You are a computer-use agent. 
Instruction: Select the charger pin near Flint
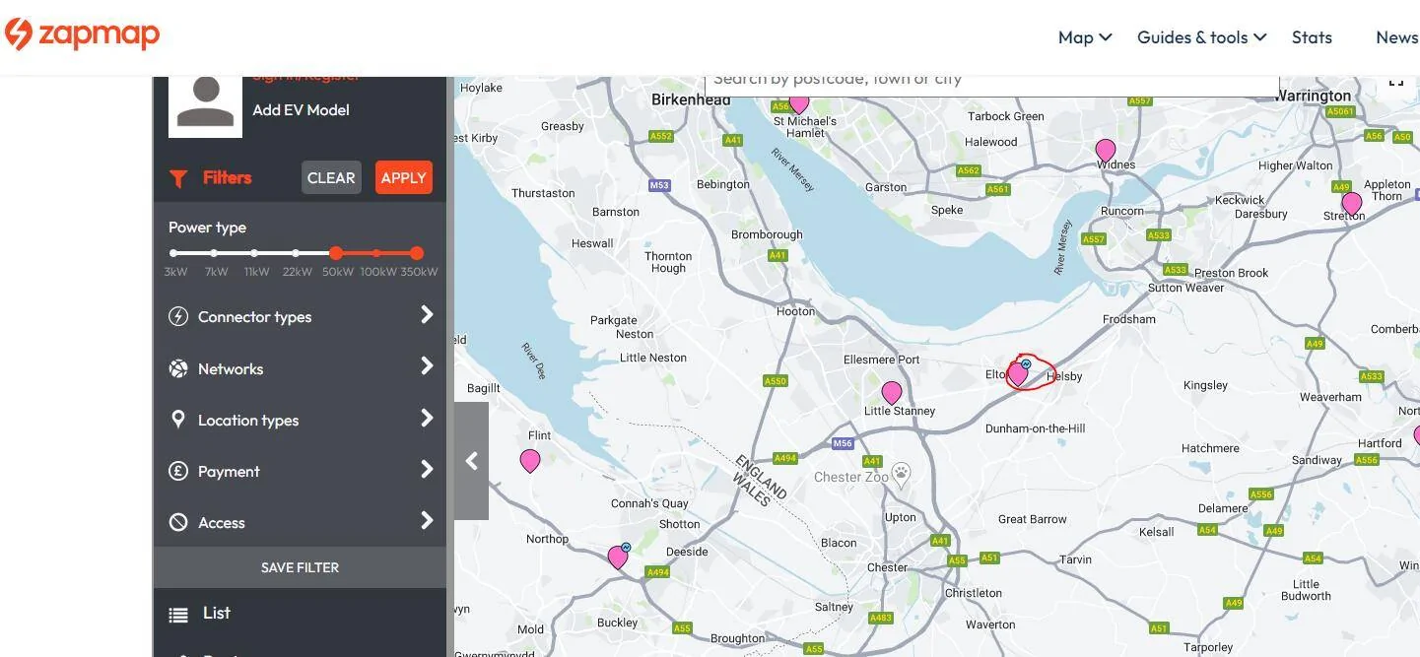(530, 460)
